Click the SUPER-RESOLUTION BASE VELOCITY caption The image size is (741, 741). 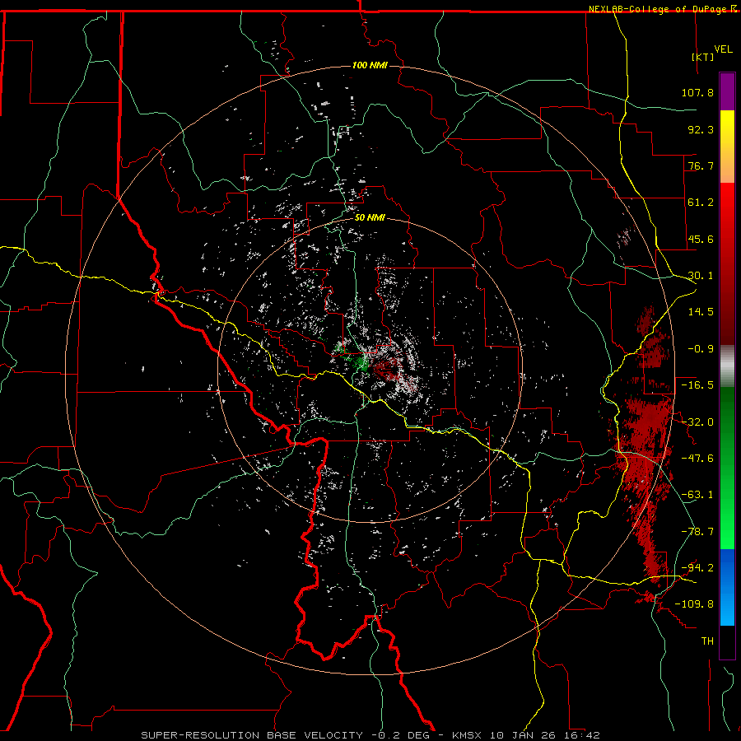[x=252, y=735]
